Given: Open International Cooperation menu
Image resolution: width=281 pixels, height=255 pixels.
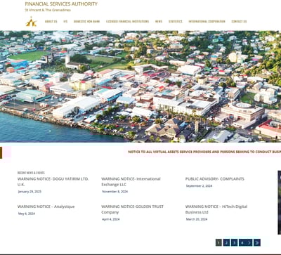Looking at the screenshot, I should (207, 21).
